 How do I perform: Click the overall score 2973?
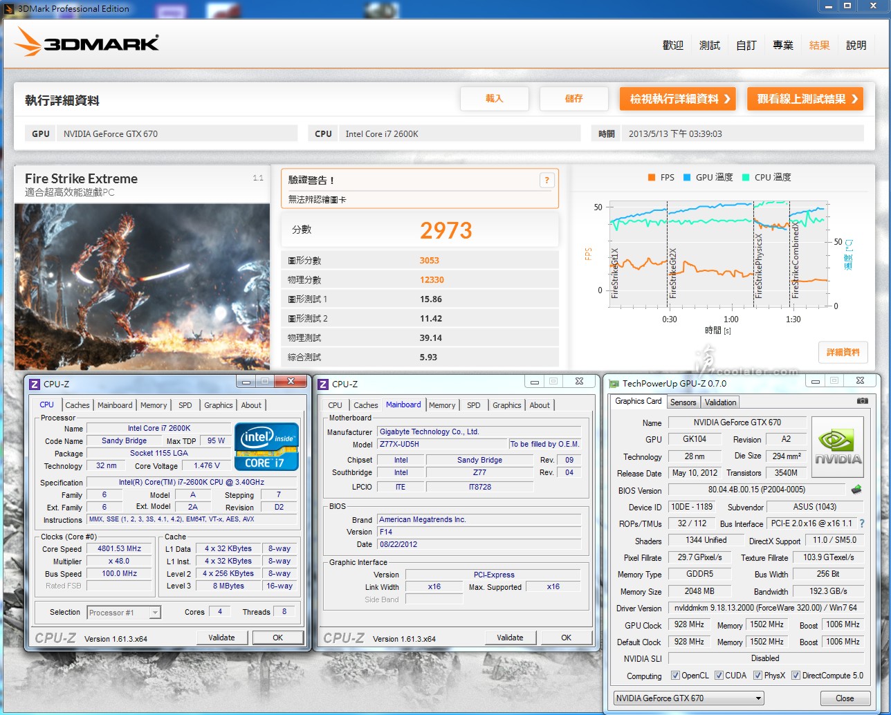(446, 231)
